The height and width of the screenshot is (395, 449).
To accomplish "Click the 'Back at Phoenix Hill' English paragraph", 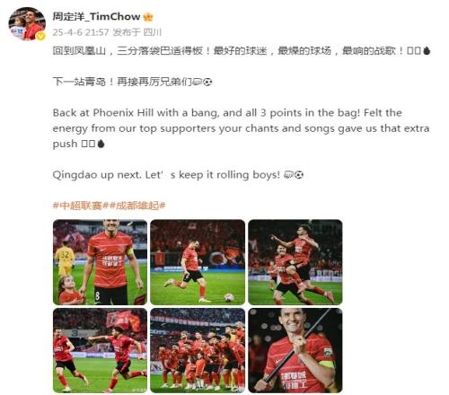I will tap(241, 128).
